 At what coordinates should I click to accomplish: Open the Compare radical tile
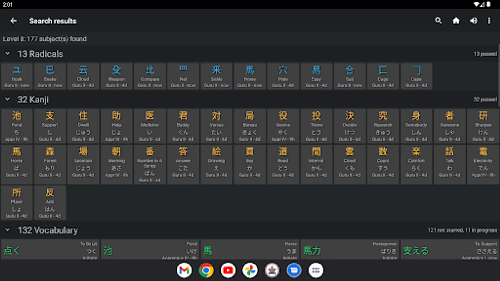150,76
